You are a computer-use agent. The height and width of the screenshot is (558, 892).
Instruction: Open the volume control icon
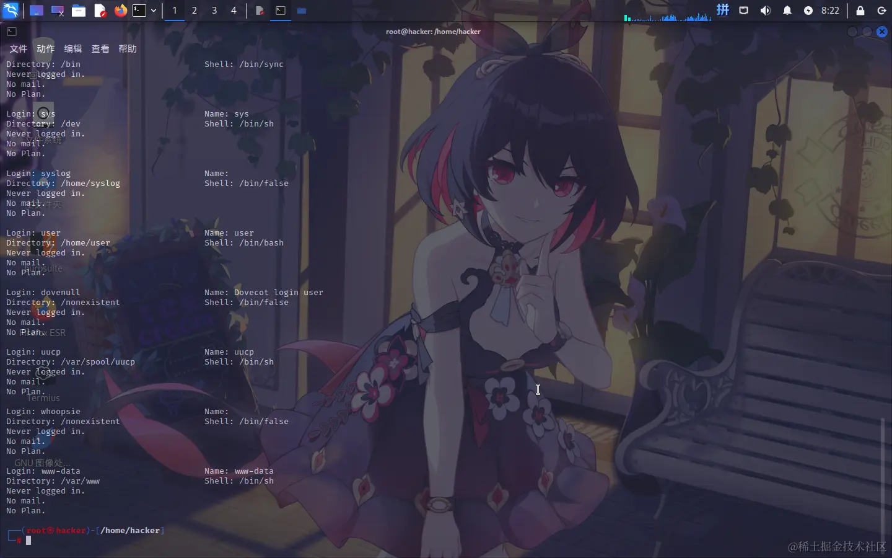click(x=766, y=11)
